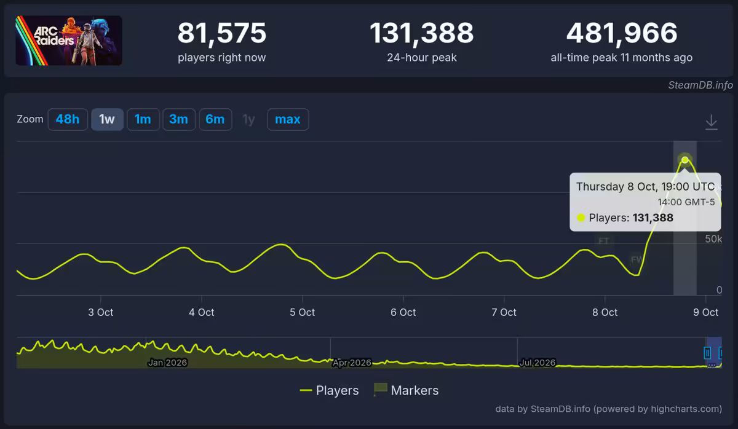This screenshot has width=738, height=429.
Task: Open the chart download menu icon
Action: [711, 122]
